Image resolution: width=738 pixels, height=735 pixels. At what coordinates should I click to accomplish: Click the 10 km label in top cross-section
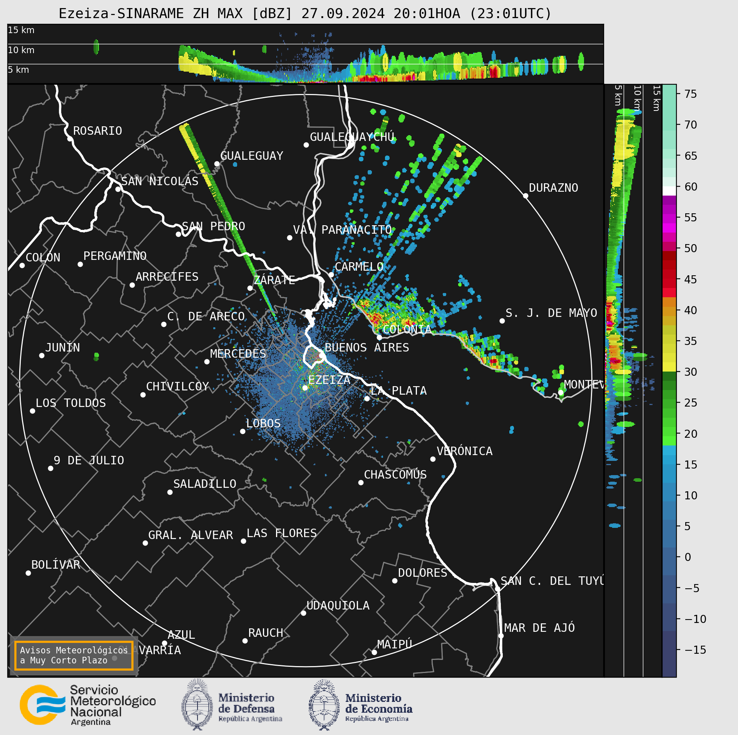(x=21, y=50)
